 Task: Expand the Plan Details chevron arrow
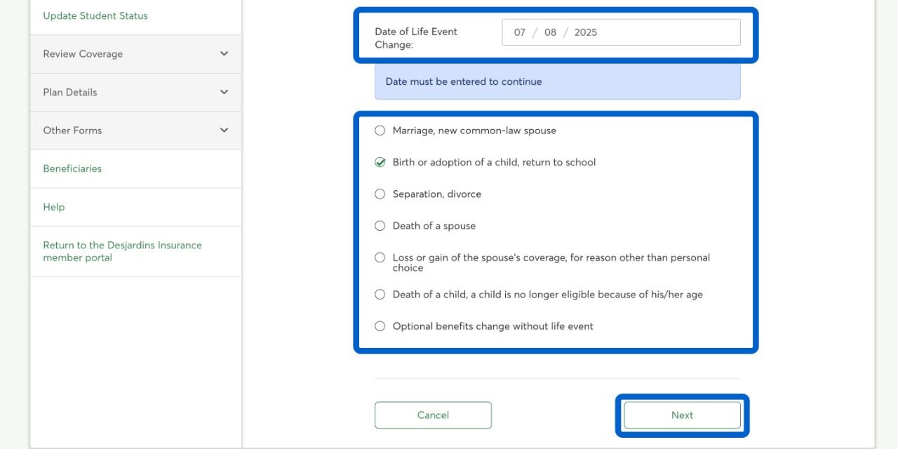click(x=224, y=92)
